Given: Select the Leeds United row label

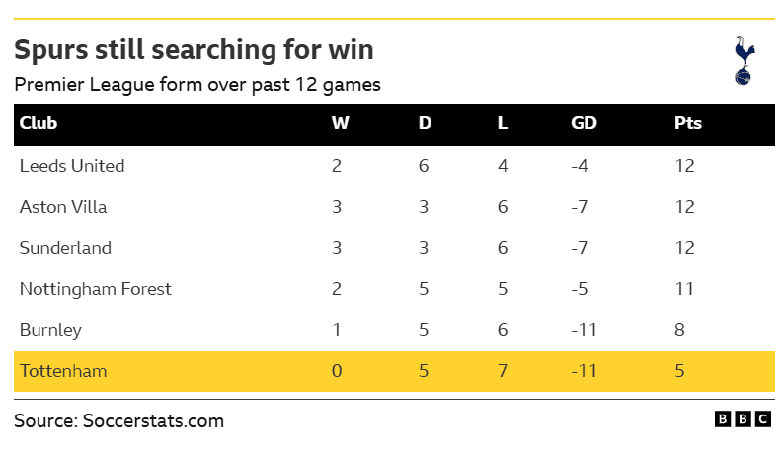Looking at the screenshot, I should click(x=72, y=166).
